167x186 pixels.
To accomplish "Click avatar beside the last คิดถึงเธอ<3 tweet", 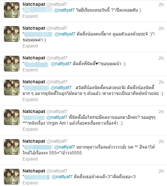I will click(12, 177).
